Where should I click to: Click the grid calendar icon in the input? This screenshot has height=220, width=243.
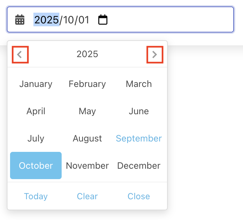pyautogui.click(x=20, y=20)
